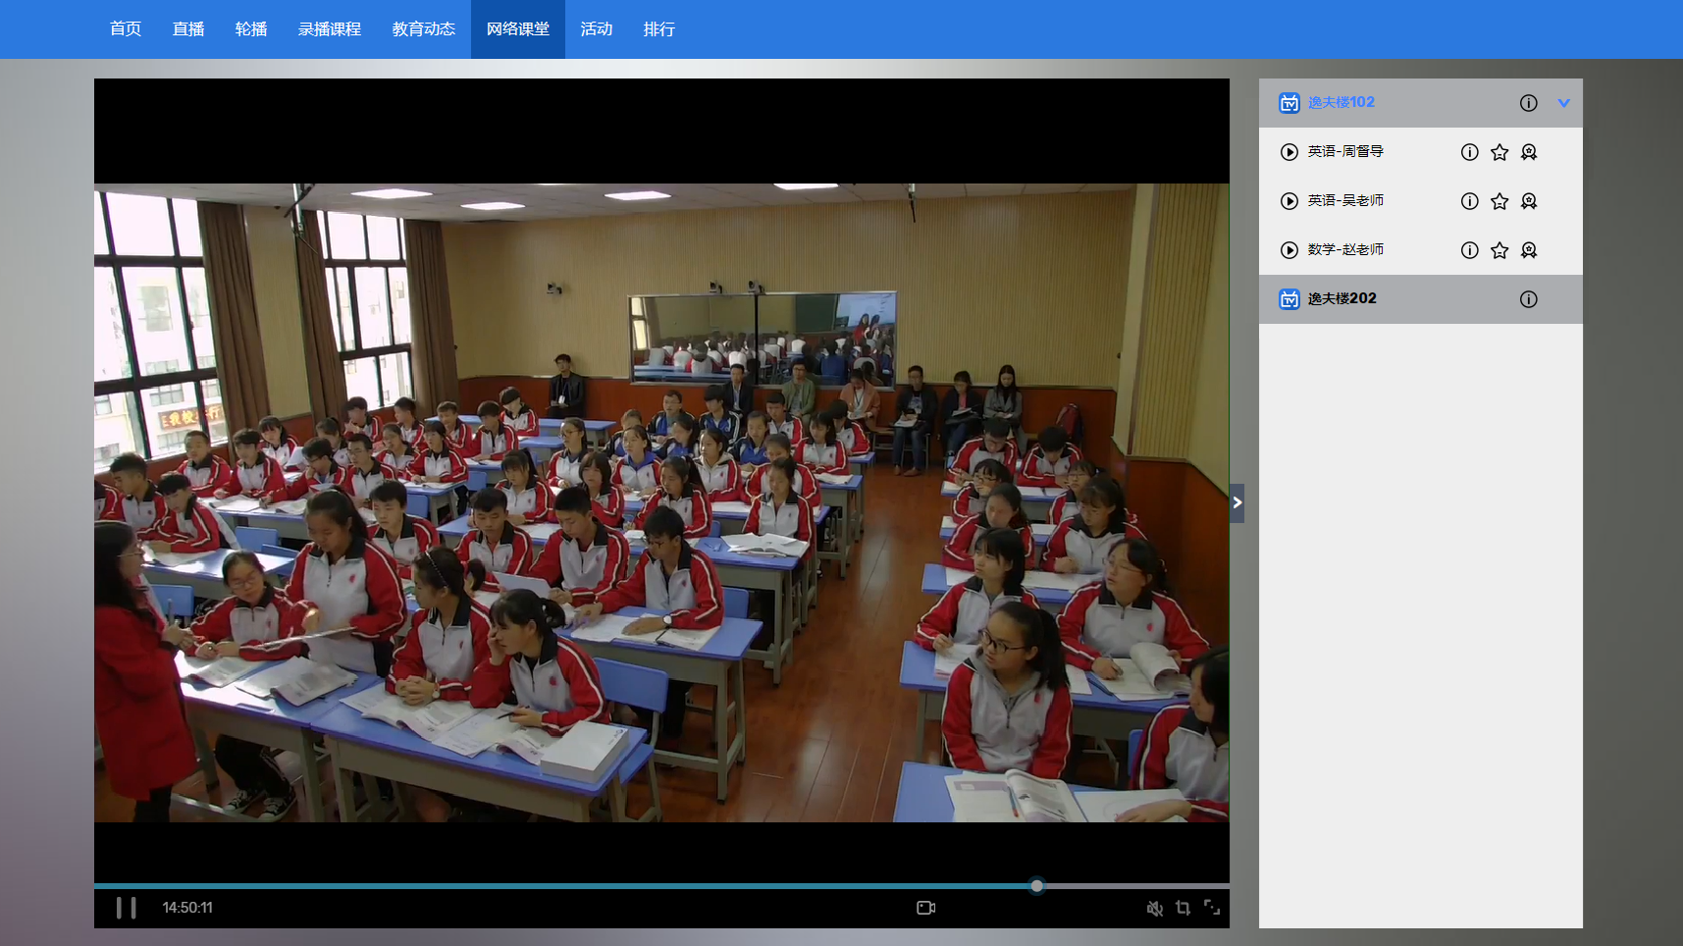This screenshot has width=1683, height=946.
Task: Favorite the 数学-赵老师 class
Action: [x=1499, y=250]
